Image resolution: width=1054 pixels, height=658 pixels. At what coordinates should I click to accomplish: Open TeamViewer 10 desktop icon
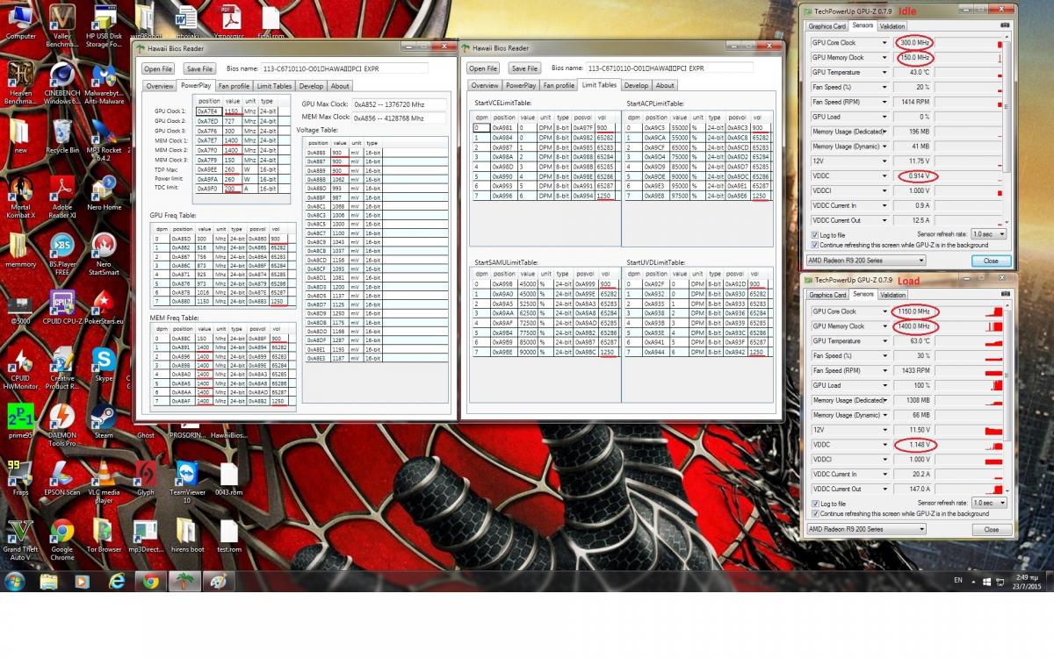[x=187, y=483]
